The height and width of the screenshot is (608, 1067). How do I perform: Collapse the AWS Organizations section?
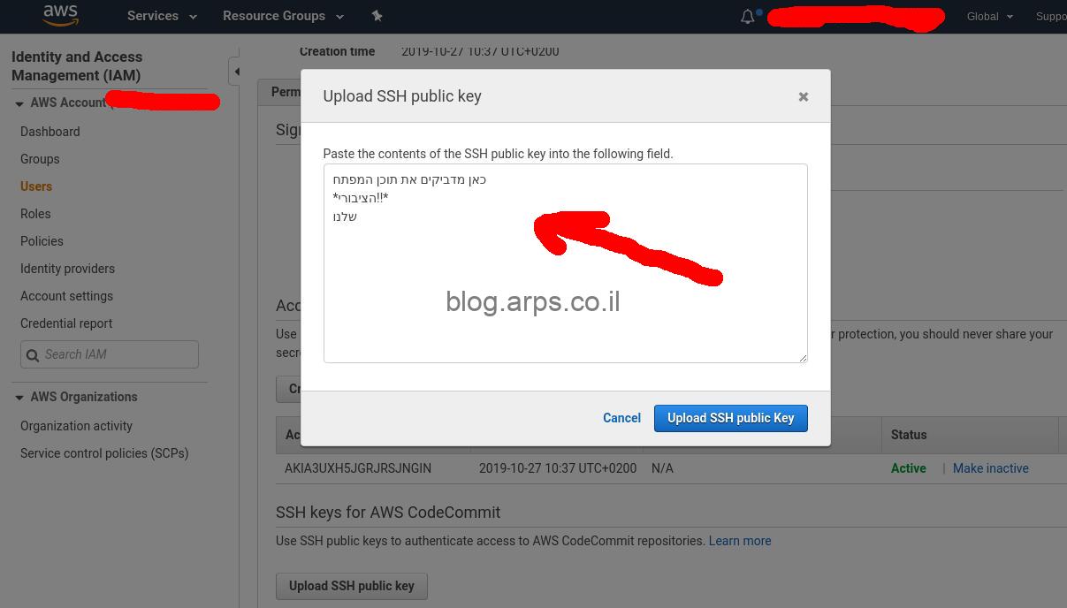tap(19, 398)
